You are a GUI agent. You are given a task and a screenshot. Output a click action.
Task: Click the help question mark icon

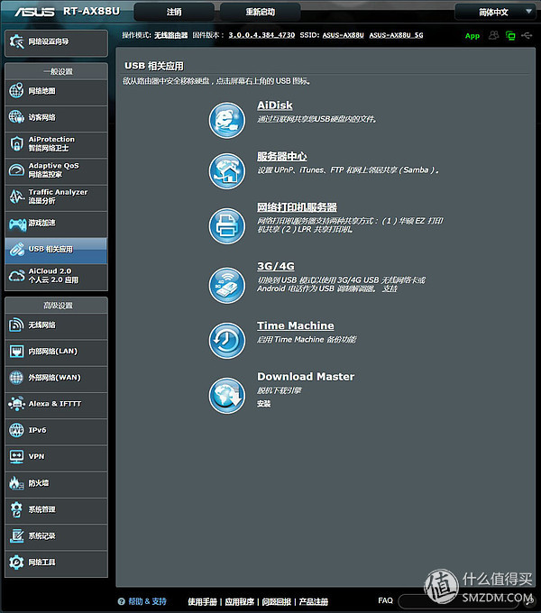point(122,601)
